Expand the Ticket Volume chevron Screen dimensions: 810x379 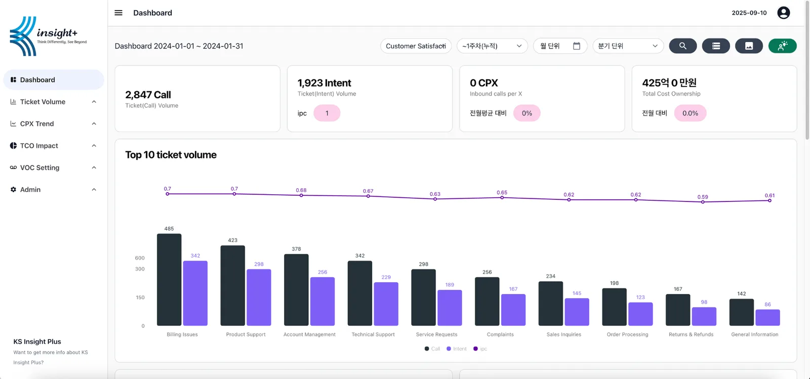click(94, 102)
